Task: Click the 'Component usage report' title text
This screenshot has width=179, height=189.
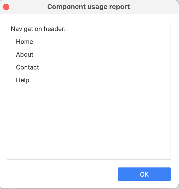Action: coord(89,7)
